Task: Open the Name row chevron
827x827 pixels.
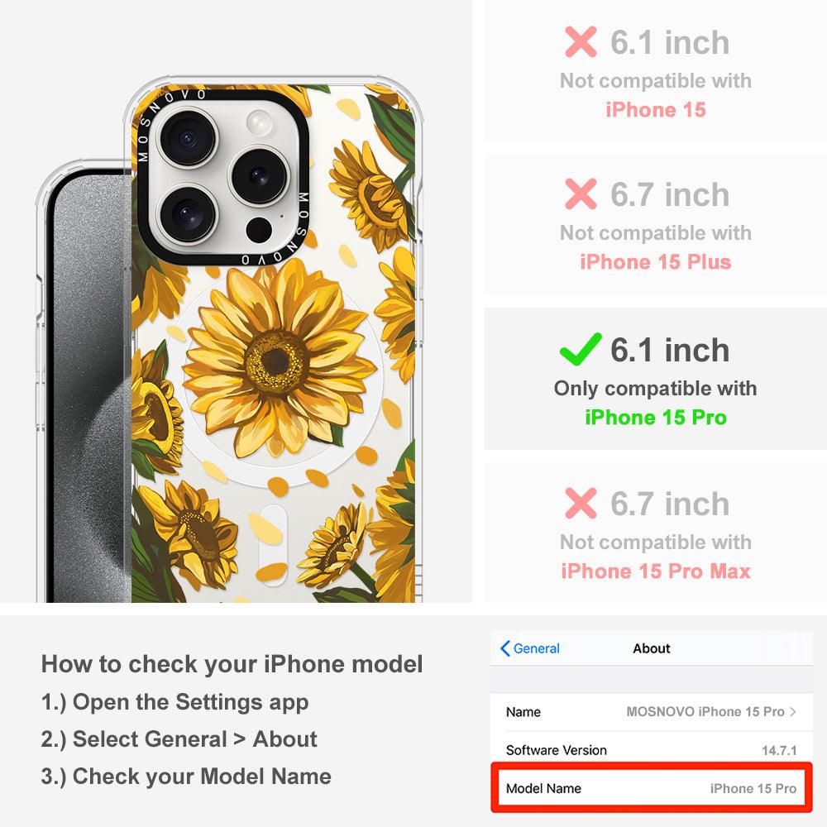Action: [x=793, y=711]
